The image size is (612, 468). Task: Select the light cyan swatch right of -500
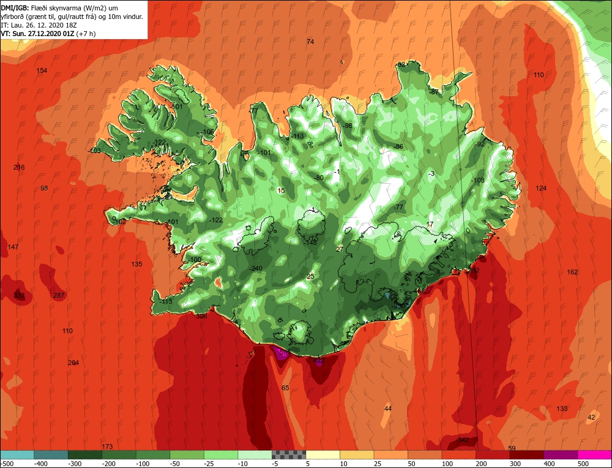pos(17,455)
